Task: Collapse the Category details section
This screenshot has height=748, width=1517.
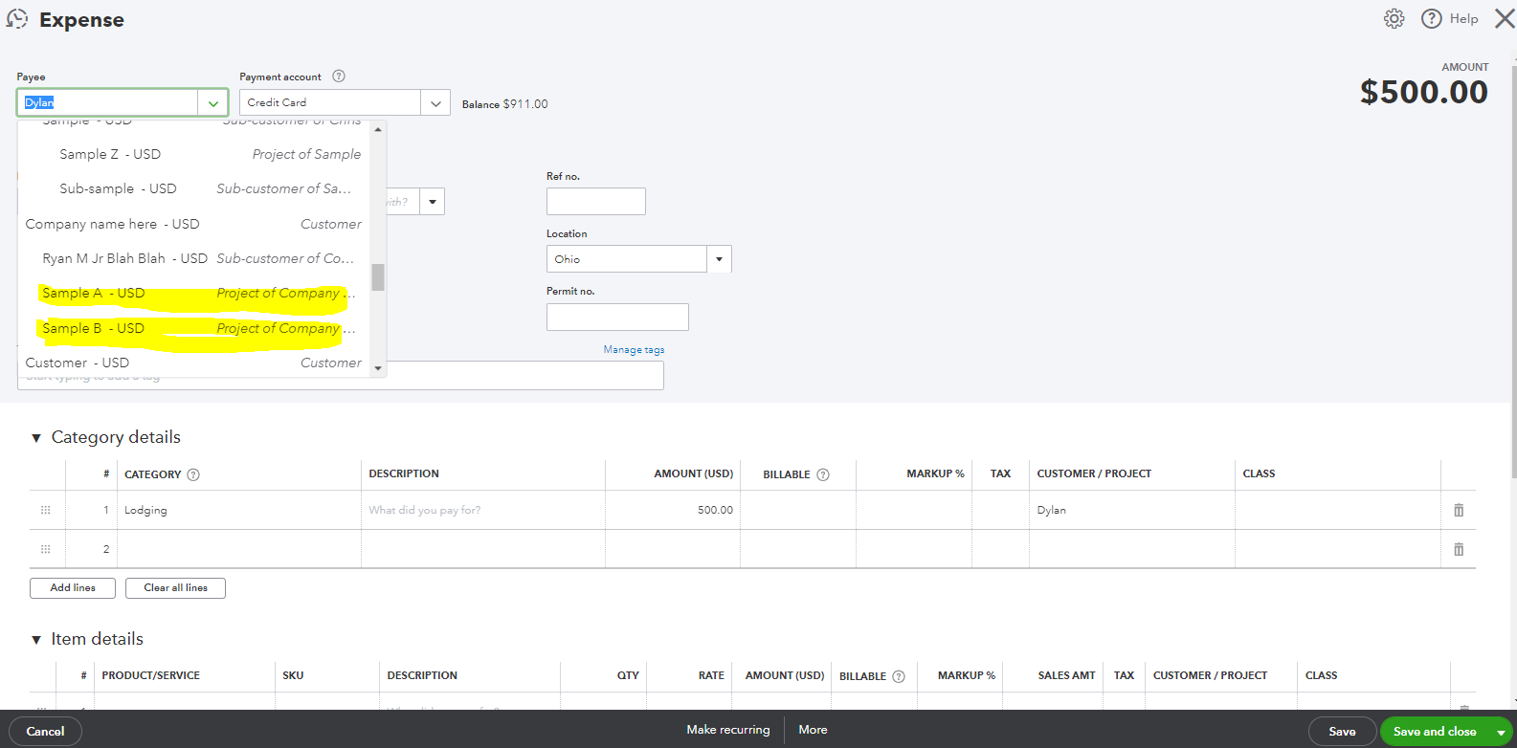Action: click(36, 438)
